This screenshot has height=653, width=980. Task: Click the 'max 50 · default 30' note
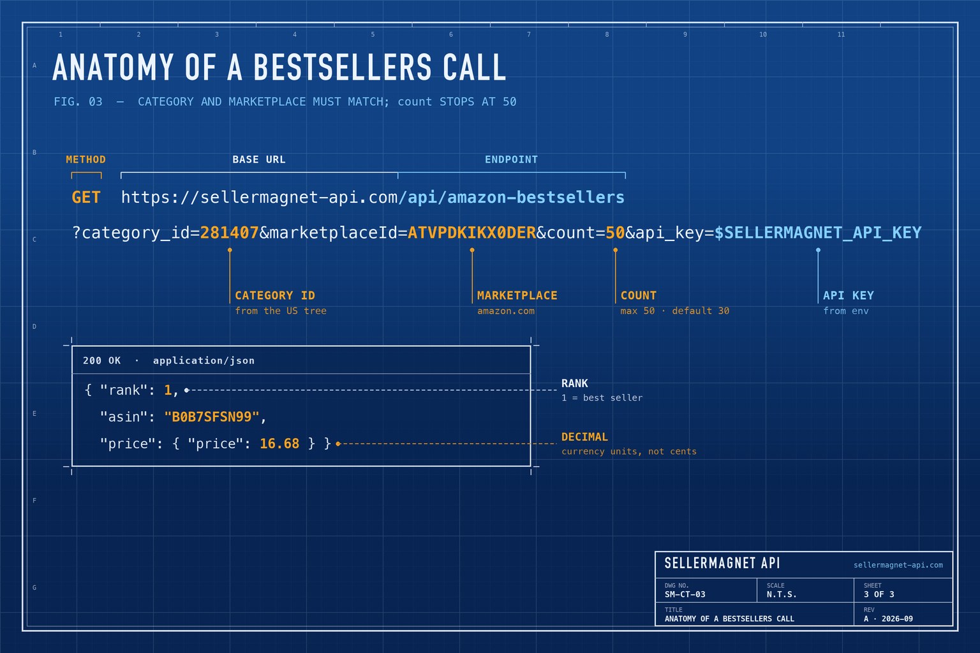(x=675, y=311)
